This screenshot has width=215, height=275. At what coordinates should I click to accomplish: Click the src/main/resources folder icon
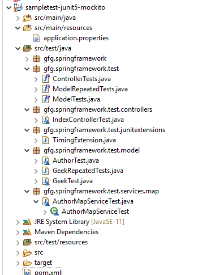(x=27, y=28)
